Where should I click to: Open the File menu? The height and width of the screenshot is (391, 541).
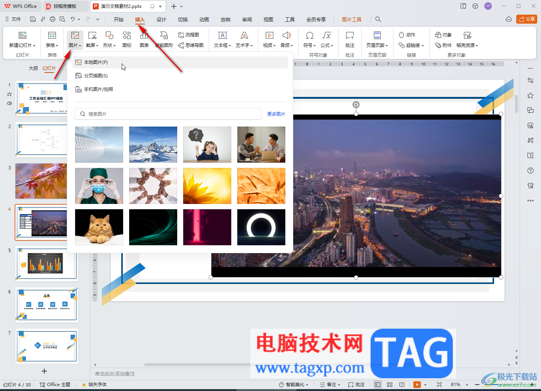click(13, 19)
